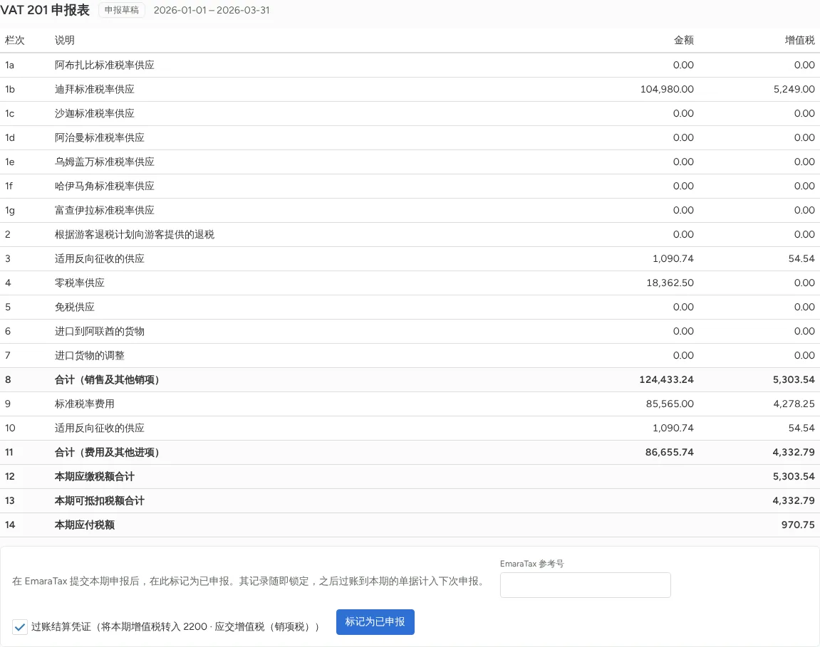Select the 本期应付税额 row label

[x=85, y=525]
